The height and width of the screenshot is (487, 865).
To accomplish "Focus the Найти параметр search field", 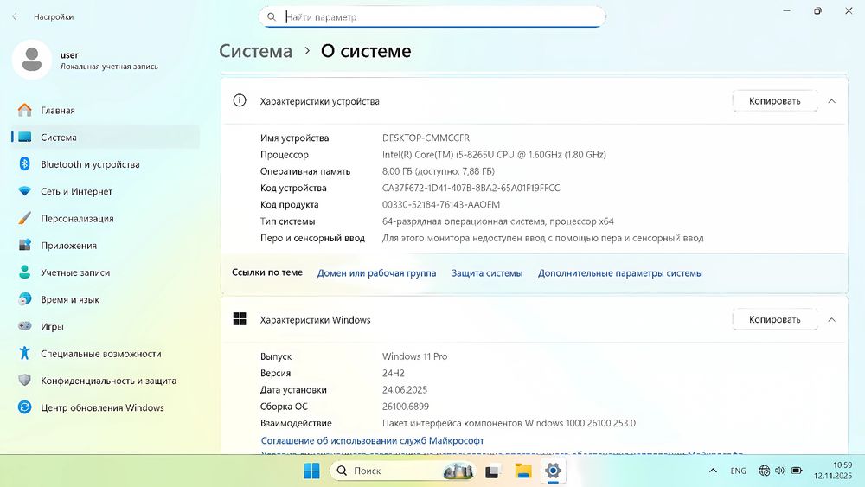I will point(432,16).
